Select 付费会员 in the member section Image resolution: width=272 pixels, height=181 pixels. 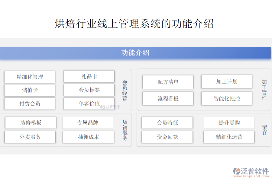click(x=29, y=103)
